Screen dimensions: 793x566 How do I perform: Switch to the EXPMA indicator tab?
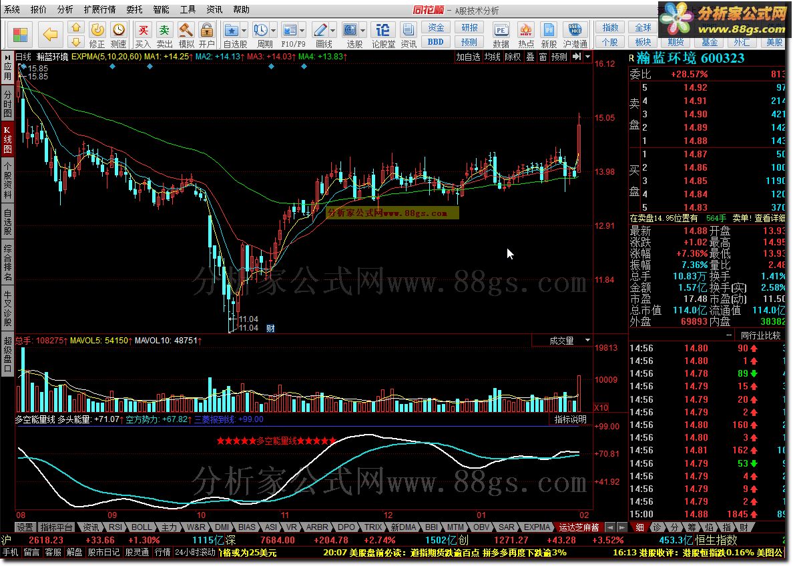(537, 527)
